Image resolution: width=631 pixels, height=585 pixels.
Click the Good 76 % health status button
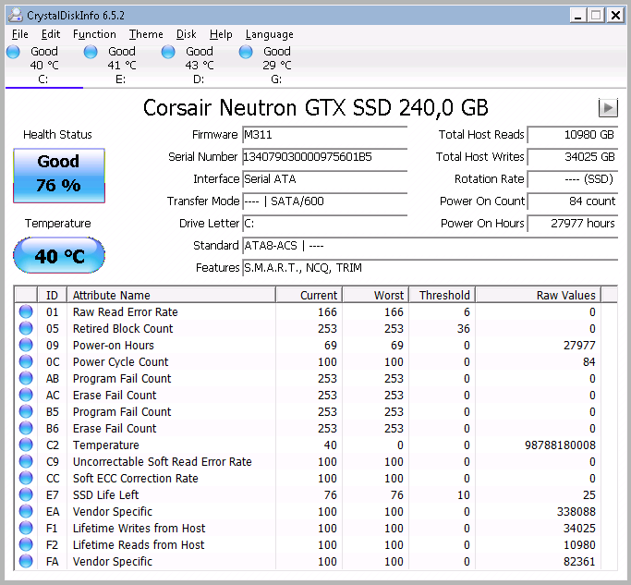click(x=59, y=176)
